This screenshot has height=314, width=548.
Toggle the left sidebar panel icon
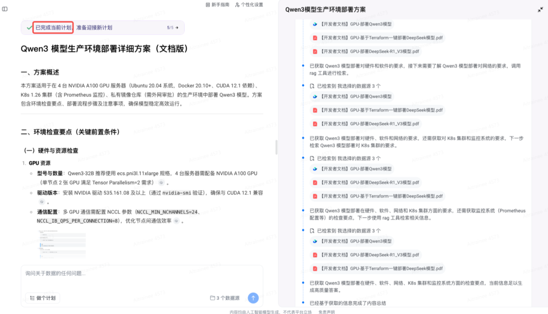5,9
